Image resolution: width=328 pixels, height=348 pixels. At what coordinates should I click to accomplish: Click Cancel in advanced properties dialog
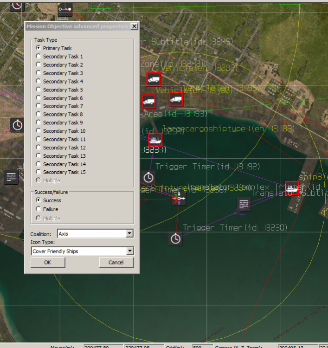116,262
